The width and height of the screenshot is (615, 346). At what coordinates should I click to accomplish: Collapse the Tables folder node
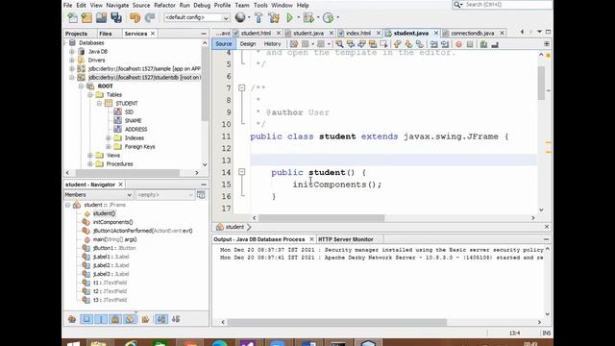pyautogui.click(x=90, y=94)
